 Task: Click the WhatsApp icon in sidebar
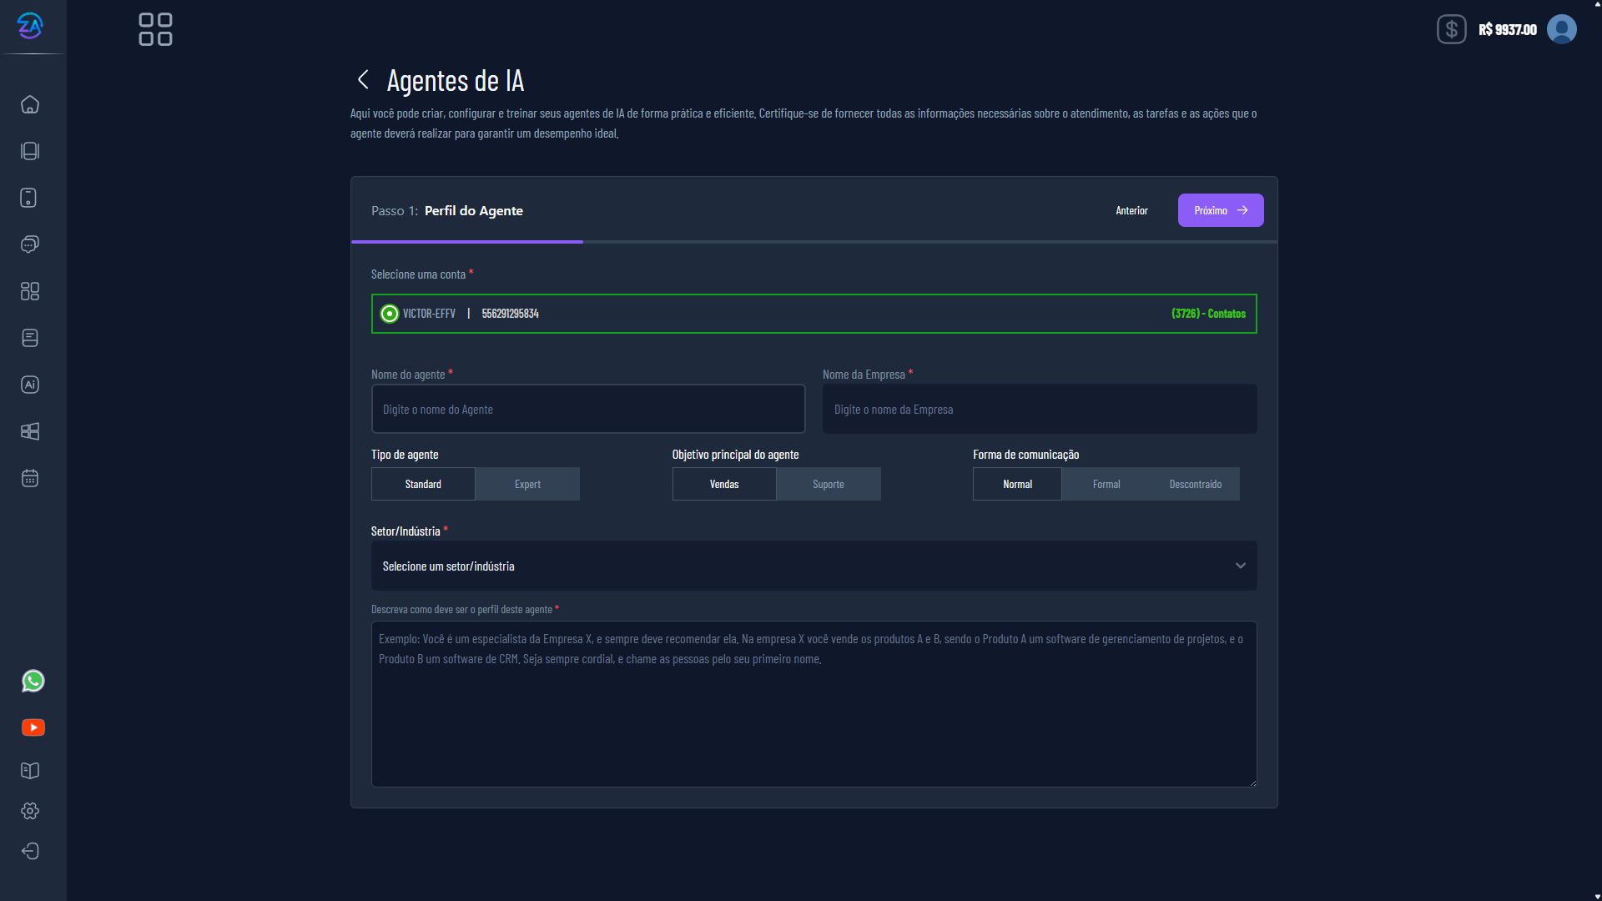click(x=33, y=682)
